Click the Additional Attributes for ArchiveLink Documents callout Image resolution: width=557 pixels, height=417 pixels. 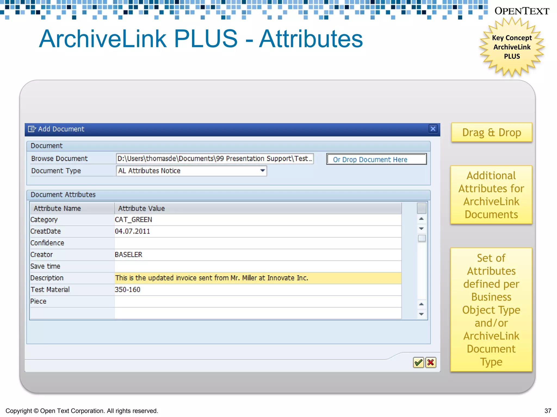click(x=491, y=195)
